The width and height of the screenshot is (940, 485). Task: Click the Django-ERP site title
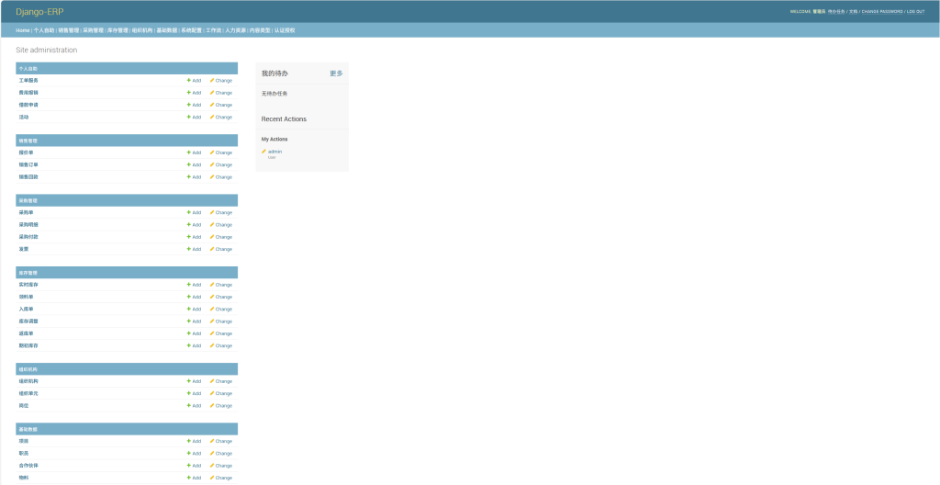pyautogui.click(x=39, y=12)
